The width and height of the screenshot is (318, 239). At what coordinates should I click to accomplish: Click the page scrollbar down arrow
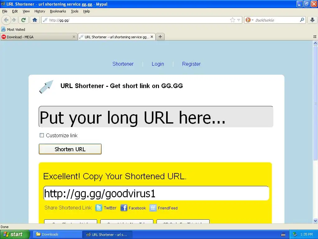tap(315, 221)
